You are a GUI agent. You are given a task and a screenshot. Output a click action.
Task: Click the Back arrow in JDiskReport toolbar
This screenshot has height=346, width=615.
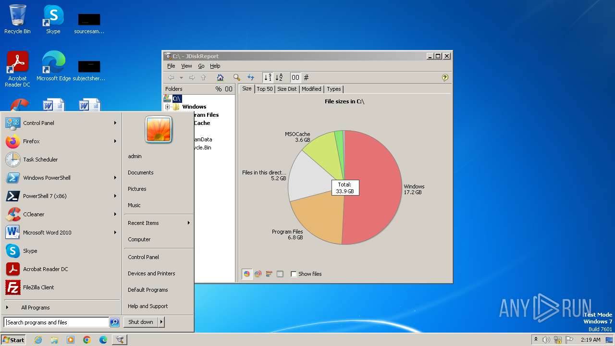[x=171, y=77]
